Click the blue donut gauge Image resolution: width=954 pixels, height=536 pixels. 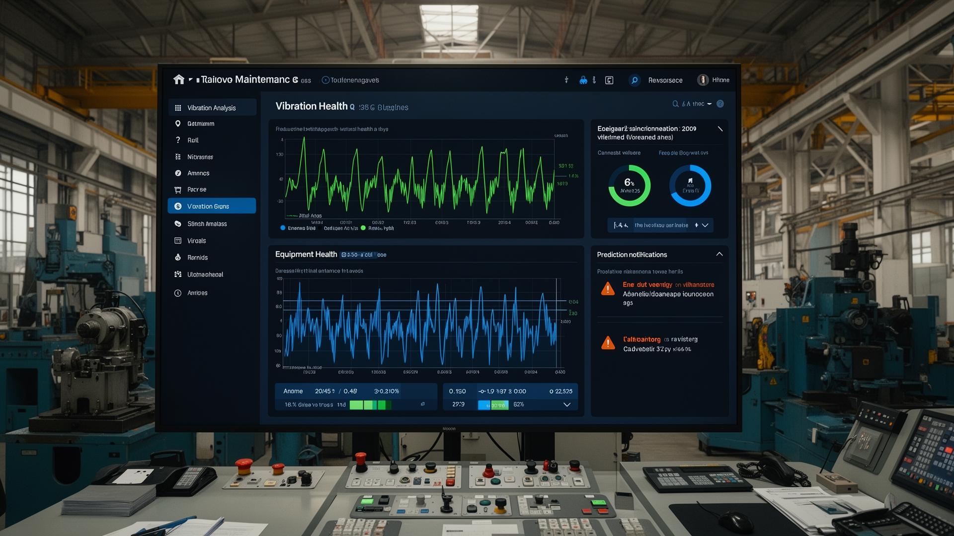point(690,186)
